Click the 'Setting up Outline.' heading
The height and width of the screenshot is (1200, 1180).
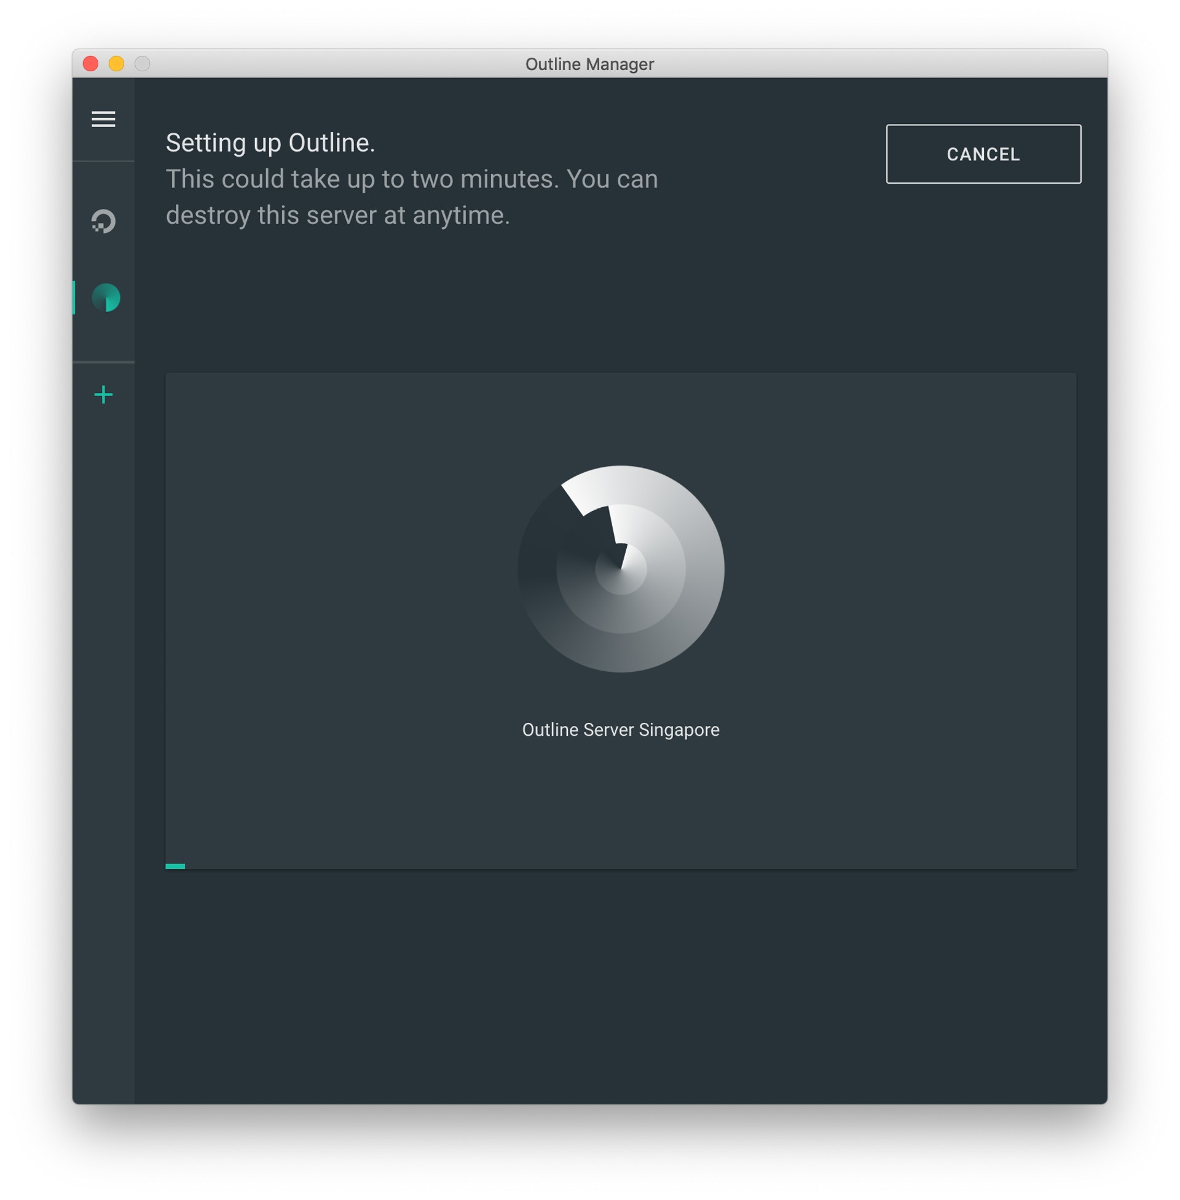270,143
